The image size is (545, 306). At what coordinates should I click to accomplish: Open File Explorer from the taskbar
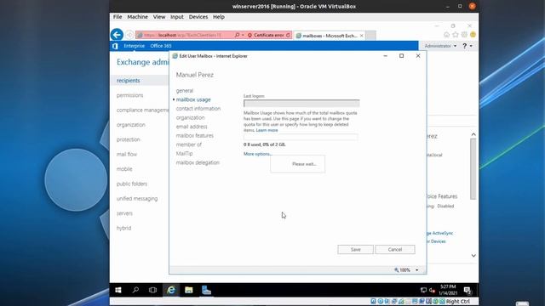tap(189, 290)
